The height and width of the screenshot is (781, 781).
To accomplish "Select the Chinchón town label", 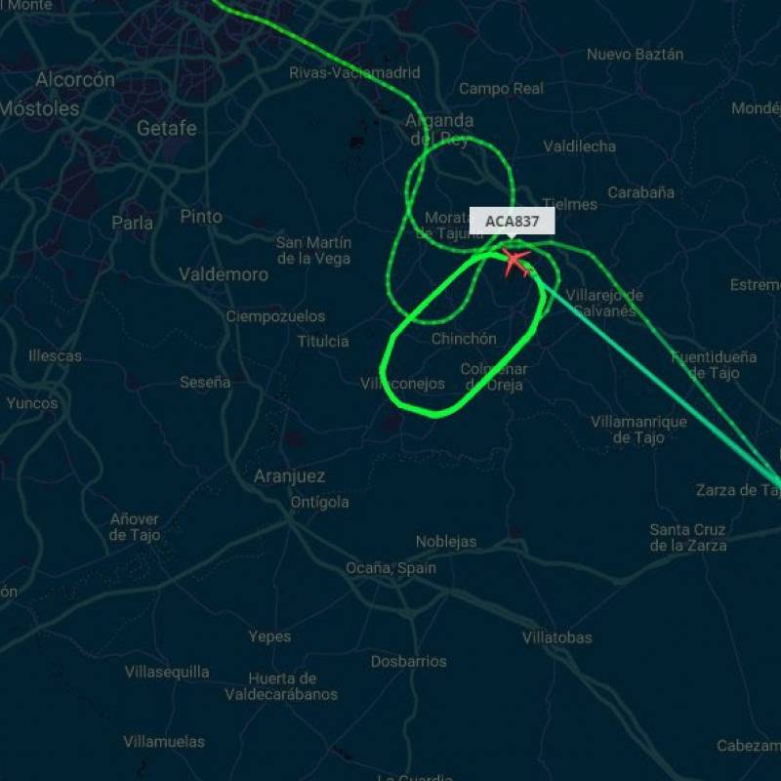I will 464,339.
